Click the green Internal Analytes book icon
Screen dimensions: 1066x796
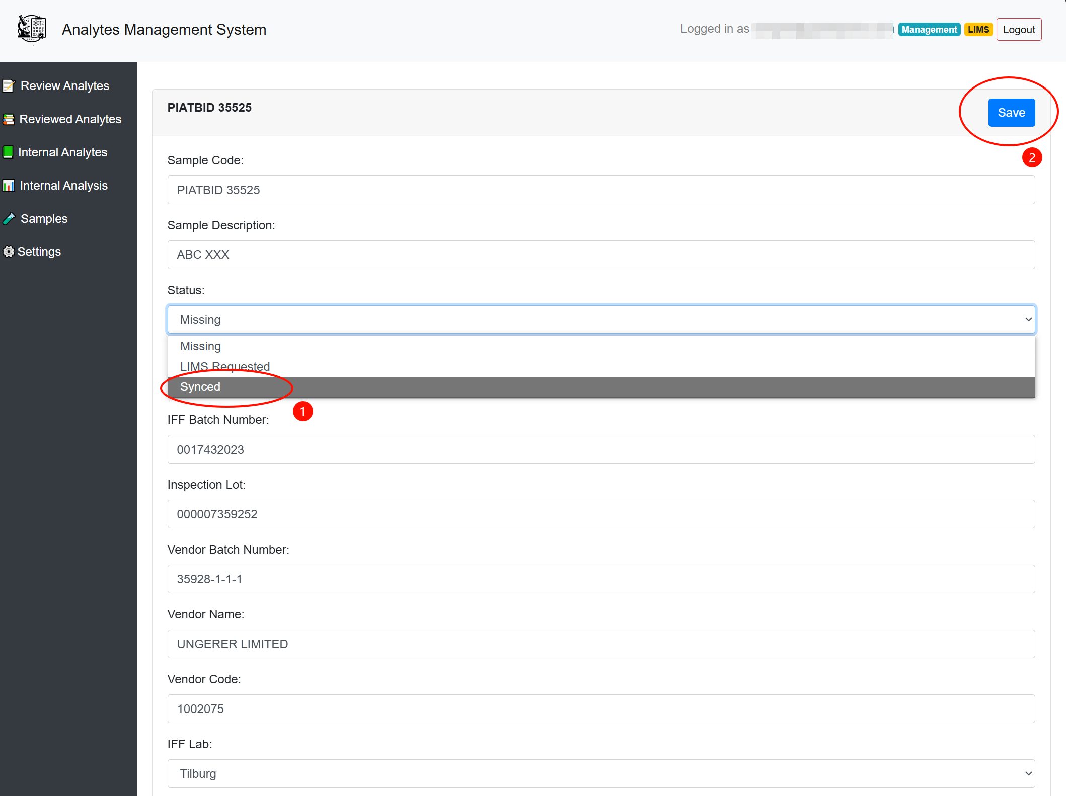(8, 152)
